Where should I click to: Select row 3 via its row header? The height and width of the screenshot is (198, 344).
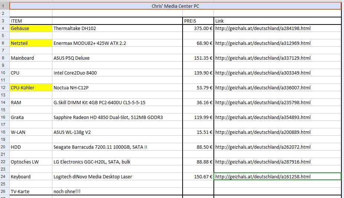pyautogui.click(x=4, y=21)
